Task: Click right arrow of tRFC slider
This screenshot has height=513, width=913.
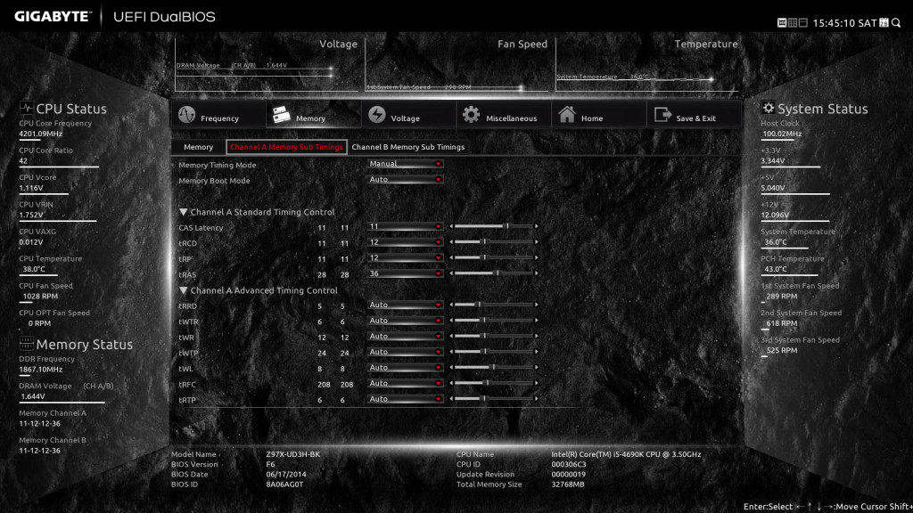Action: [536, 383]
